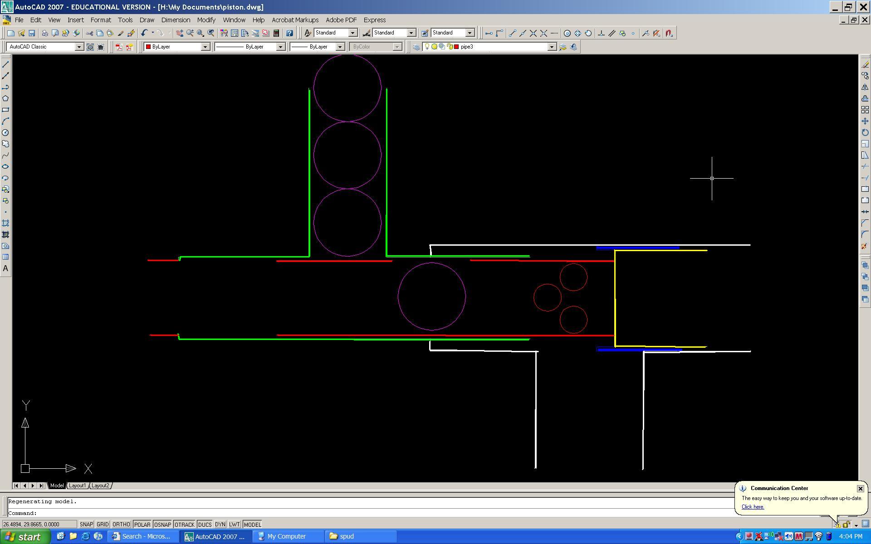Click the Windows start button
The width and height of the screenshot is (871, 544).
[x=24, y=537]
